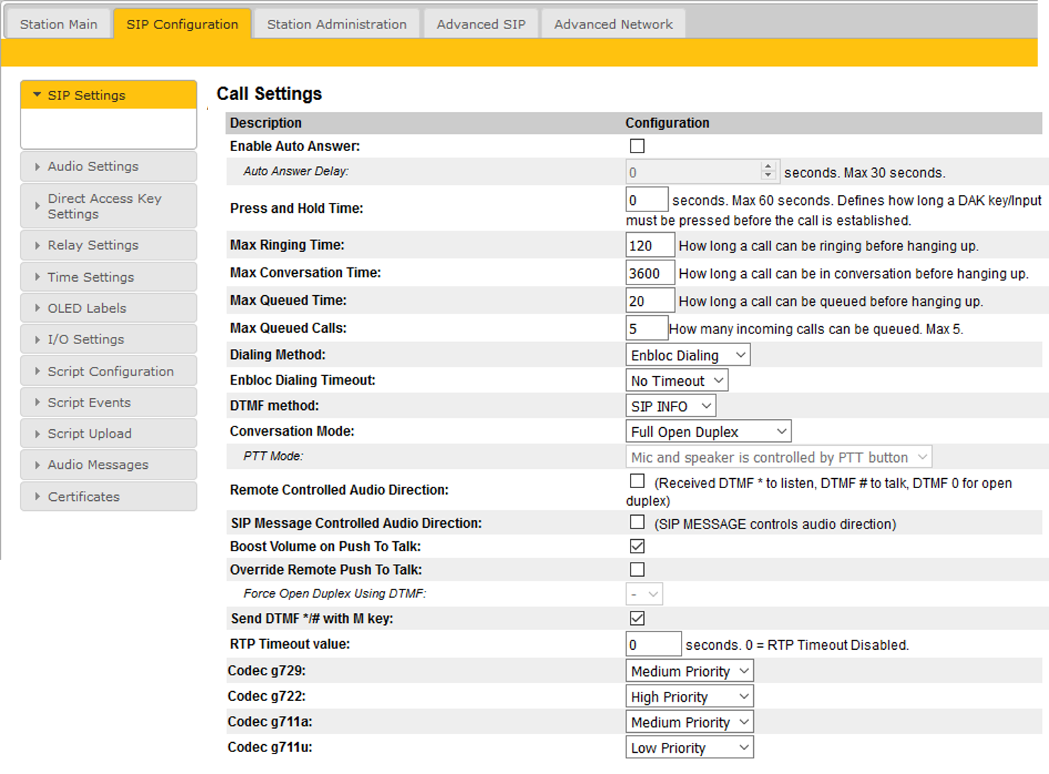1049x774 pixels.
Task: Click the Max Ringing Time input field
Action: pos(649,245)
